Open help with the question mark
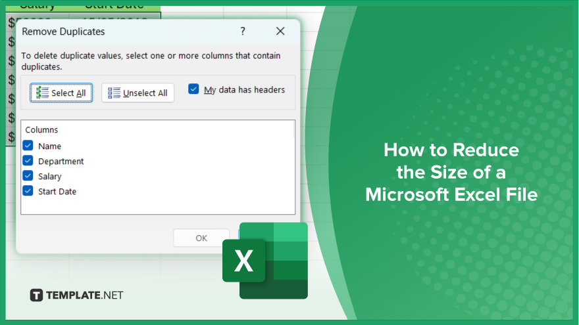 (x=243, y=32)
